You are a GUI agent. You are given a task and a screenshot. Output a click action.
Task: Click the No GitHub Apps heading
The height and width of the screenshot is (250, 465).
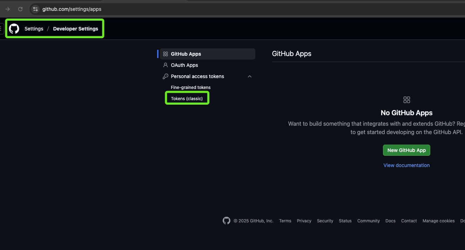click(406, 113)
